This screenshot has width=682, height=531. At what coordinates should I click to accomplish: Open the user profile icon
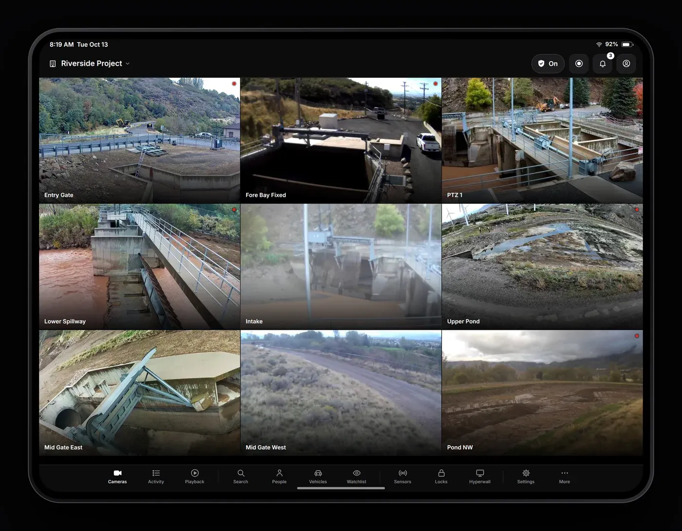coord(626,63)
